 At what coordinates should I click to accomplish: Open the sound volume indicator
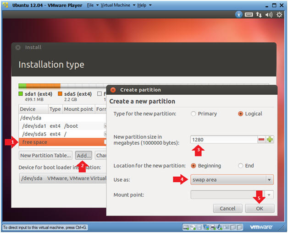tap(269, 15)
